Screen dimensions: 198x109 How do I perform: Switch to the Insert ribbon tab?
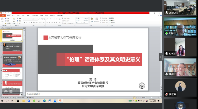(x=13, y=16)
